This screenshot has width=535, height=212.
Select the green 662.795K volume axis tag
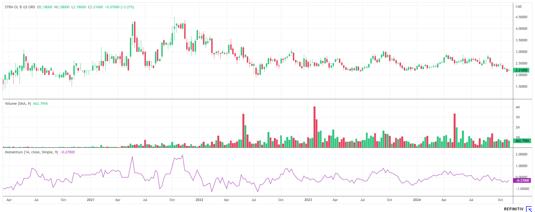[522, 141]
